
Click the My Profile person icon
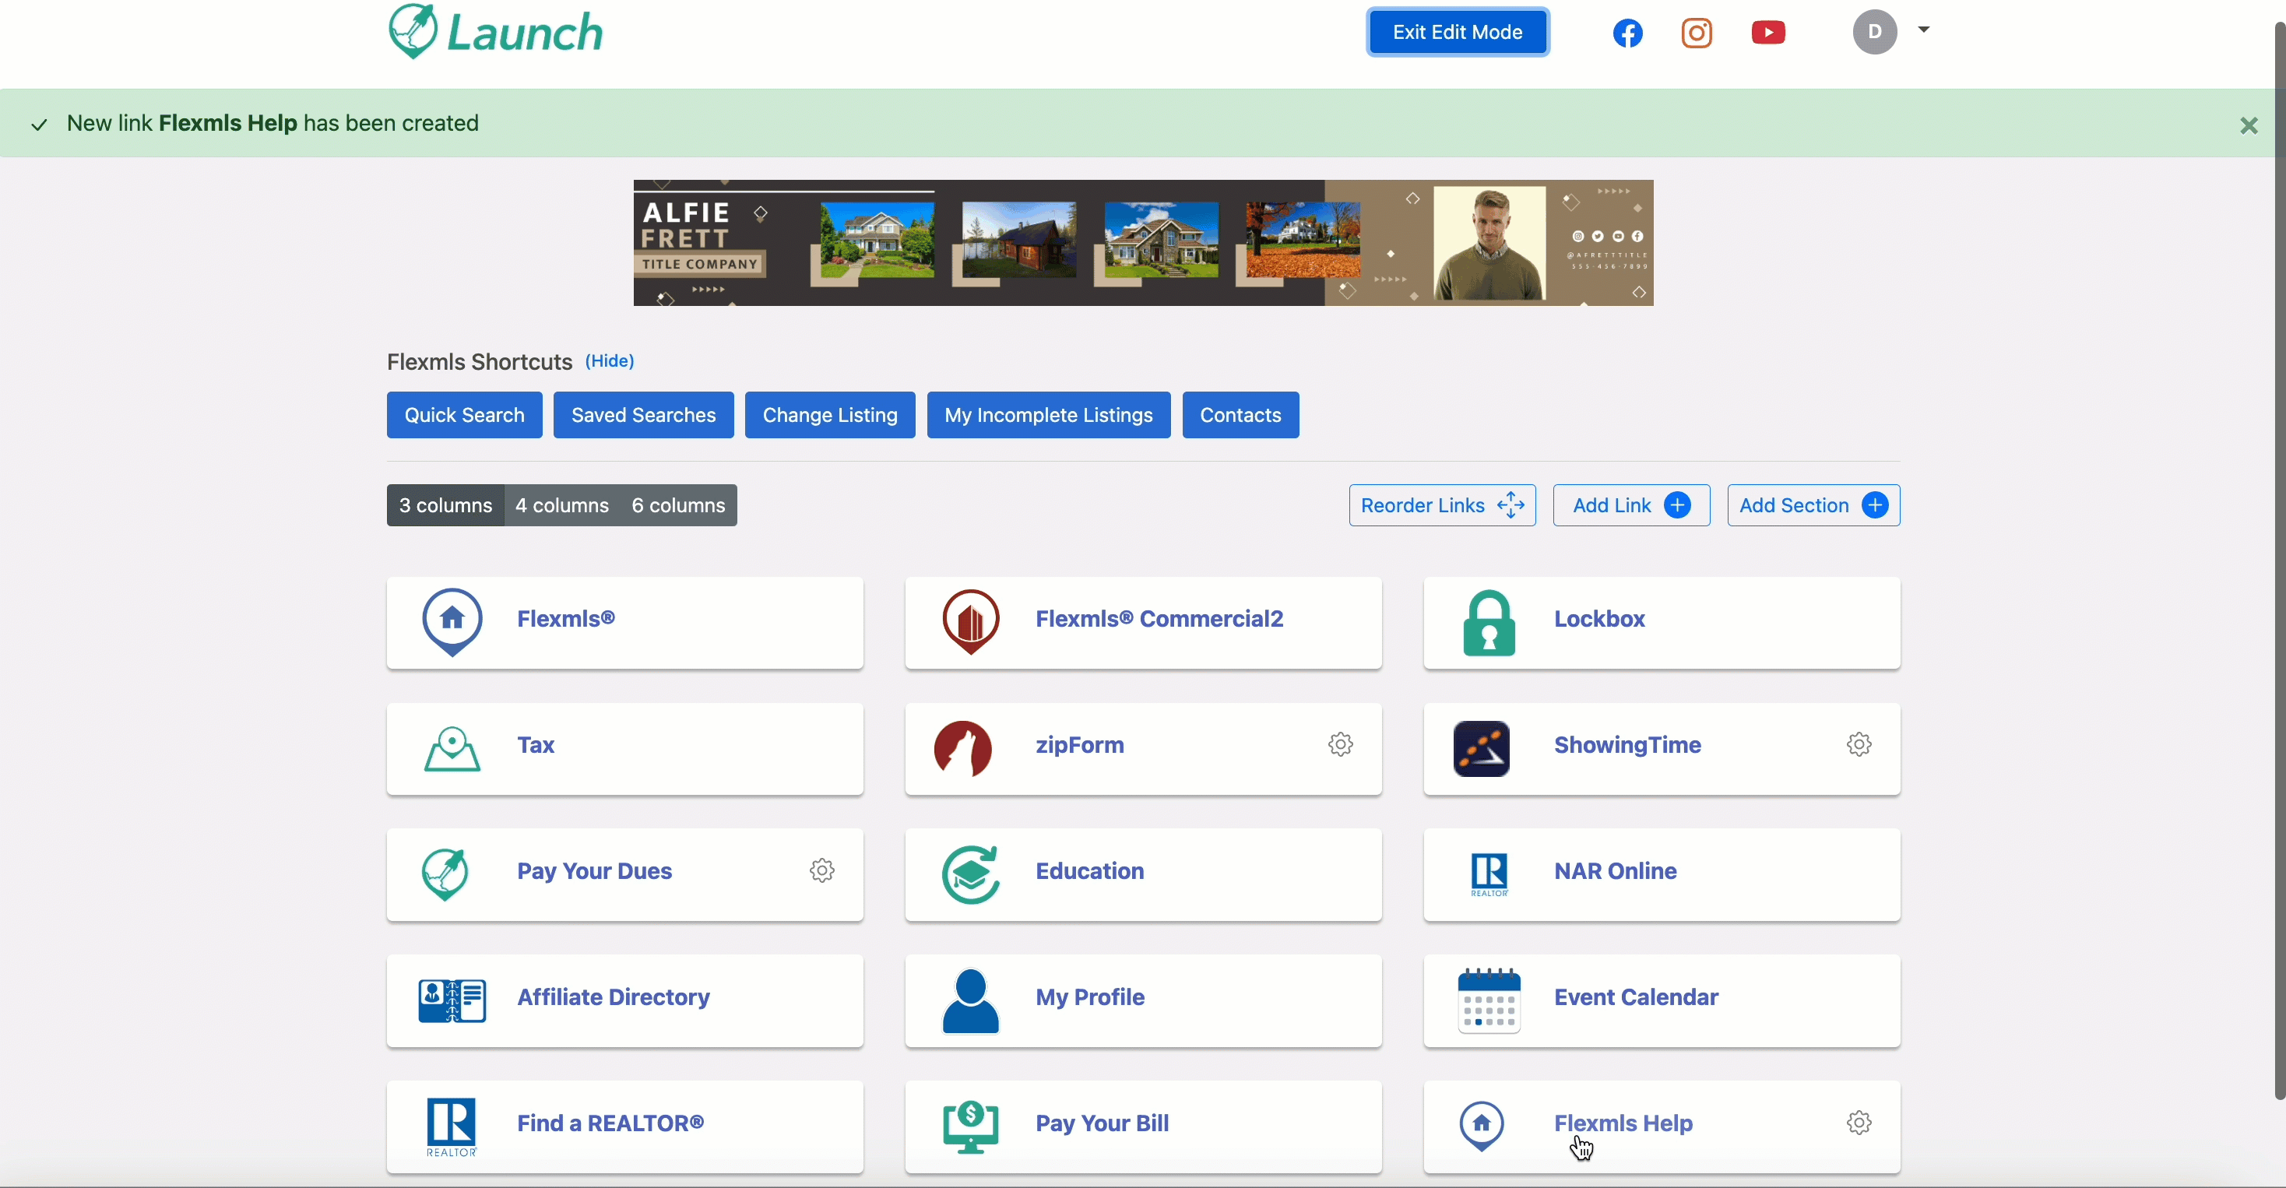click(x=970, y=1001)
